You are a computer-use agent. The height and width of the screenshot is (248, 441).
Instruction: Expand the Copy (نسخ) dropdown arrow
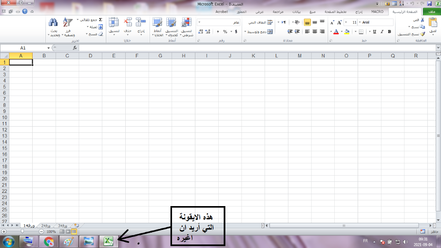tap(409, 27)
